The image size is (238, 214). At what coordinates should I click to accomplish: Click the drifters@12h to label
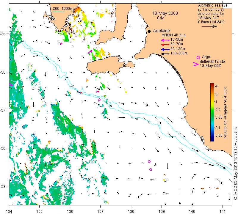click(x=212, y=62)
